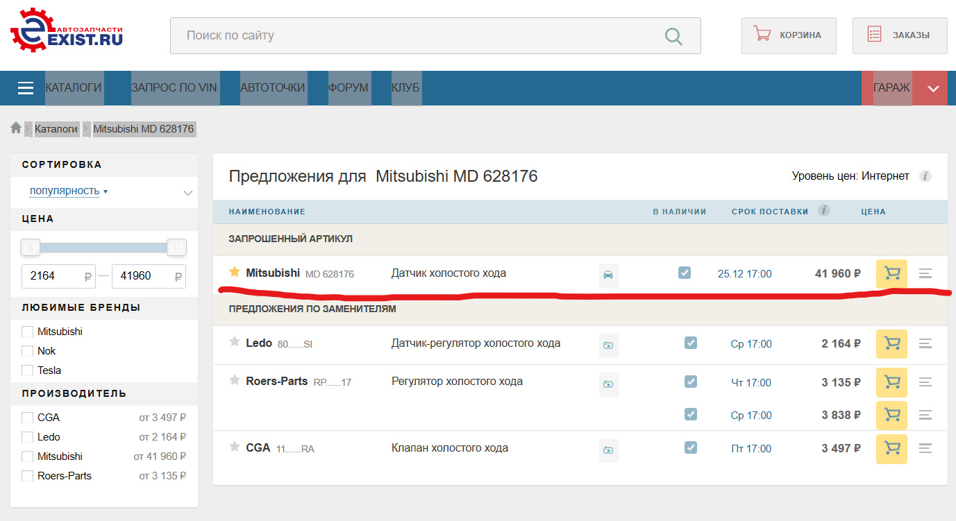Click the minimum price slider handle
This screenshot has height=521, width=956.
(31, 247)
